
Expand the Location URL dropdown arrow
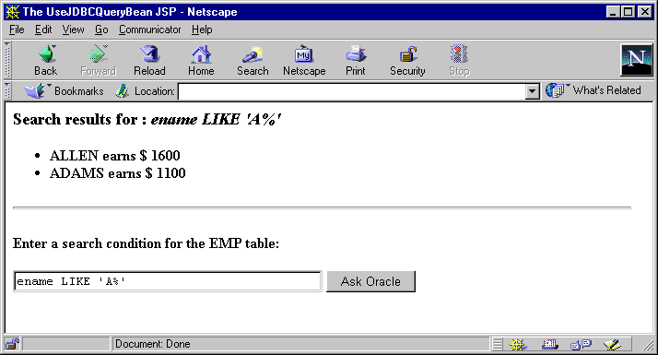coord(532,91)
